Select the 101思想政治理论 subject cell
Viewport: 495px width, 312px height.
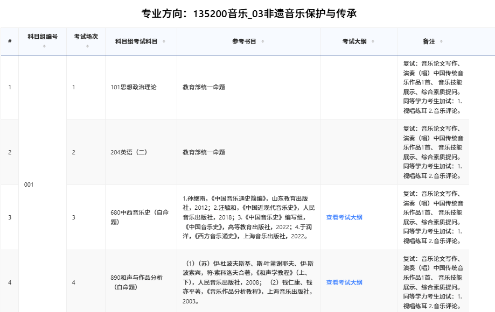[x=133, y=87]
